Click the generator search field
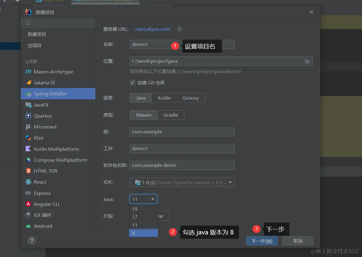The image size is (362, 257). [x=58, y=23]
